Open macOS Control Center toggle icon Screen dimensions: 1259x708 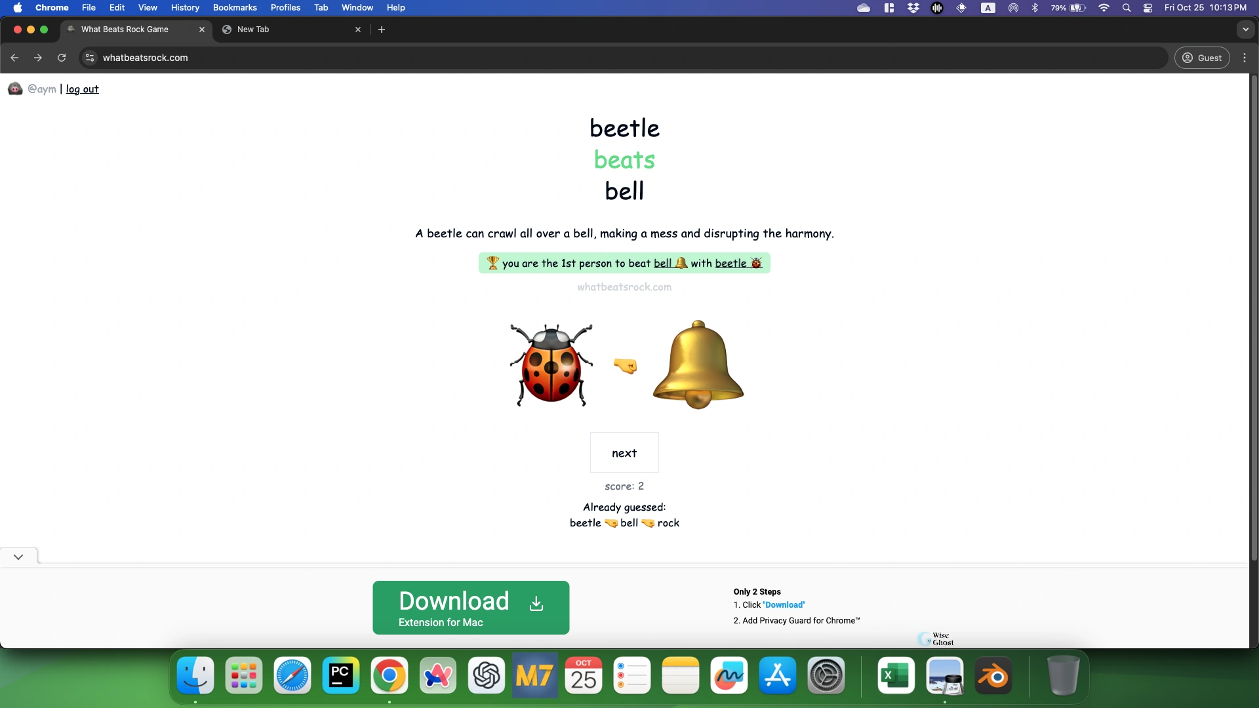[1148, 8]
